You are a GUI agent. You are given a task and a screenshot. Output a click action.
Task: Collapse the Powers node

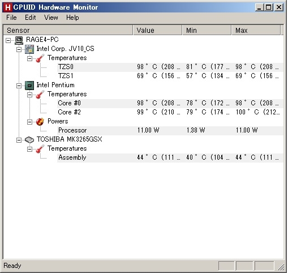coord(29,122)
